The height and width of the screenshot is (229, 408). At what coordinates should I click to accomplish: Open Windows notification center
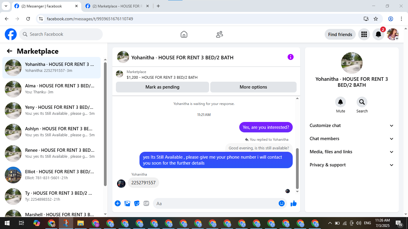[399, 223]
